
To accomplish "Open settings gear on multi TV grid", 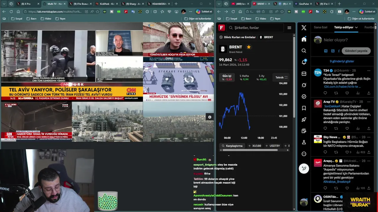I will point(210,117).
